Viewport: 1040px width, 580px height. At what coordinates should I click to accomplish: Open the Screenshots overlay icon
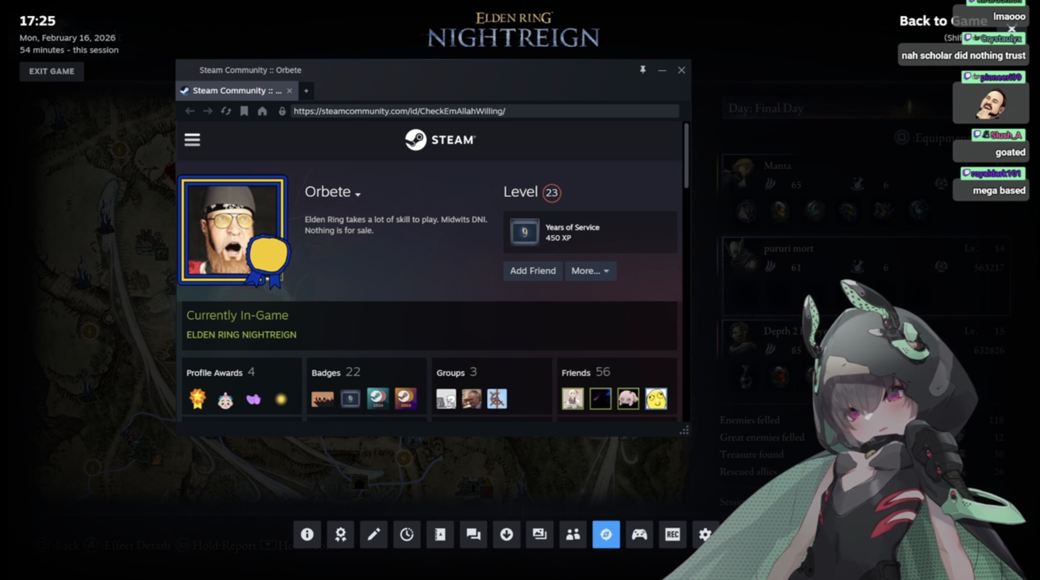tap(539, 534)
